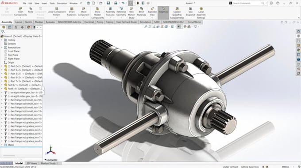Toggle the feature tree filter funnel
This screenshot has height=168, width=301.
click(x=3, y=32)
